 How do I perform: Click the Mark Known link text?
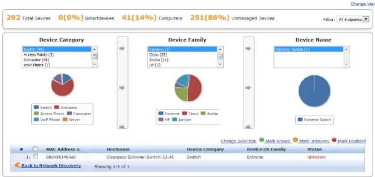(x=278, y=141)
